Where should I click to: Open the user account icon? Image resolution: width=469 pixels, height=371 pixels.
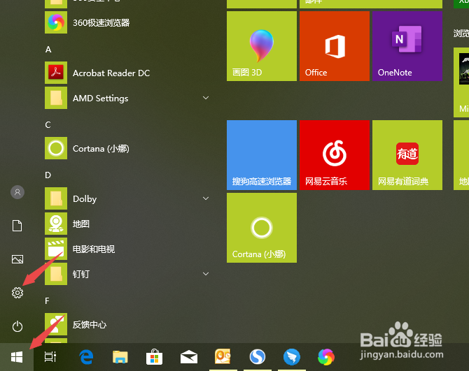click(x=17, y=192)
